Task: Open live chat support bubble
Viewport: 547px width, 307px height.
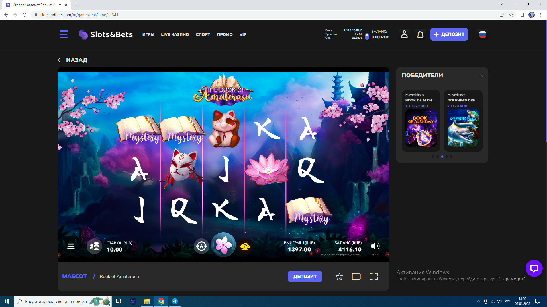Action: [x=534, y=268]
